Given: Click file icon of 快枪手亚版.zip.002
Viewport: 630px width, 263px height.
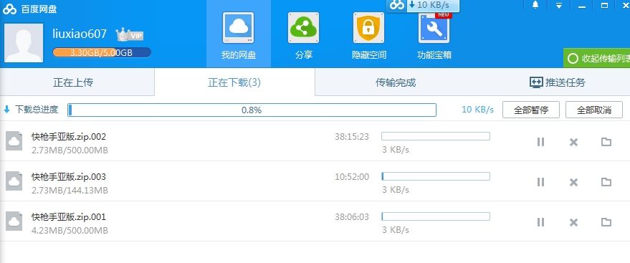Looking at the screenshot, I should point(14,141).
